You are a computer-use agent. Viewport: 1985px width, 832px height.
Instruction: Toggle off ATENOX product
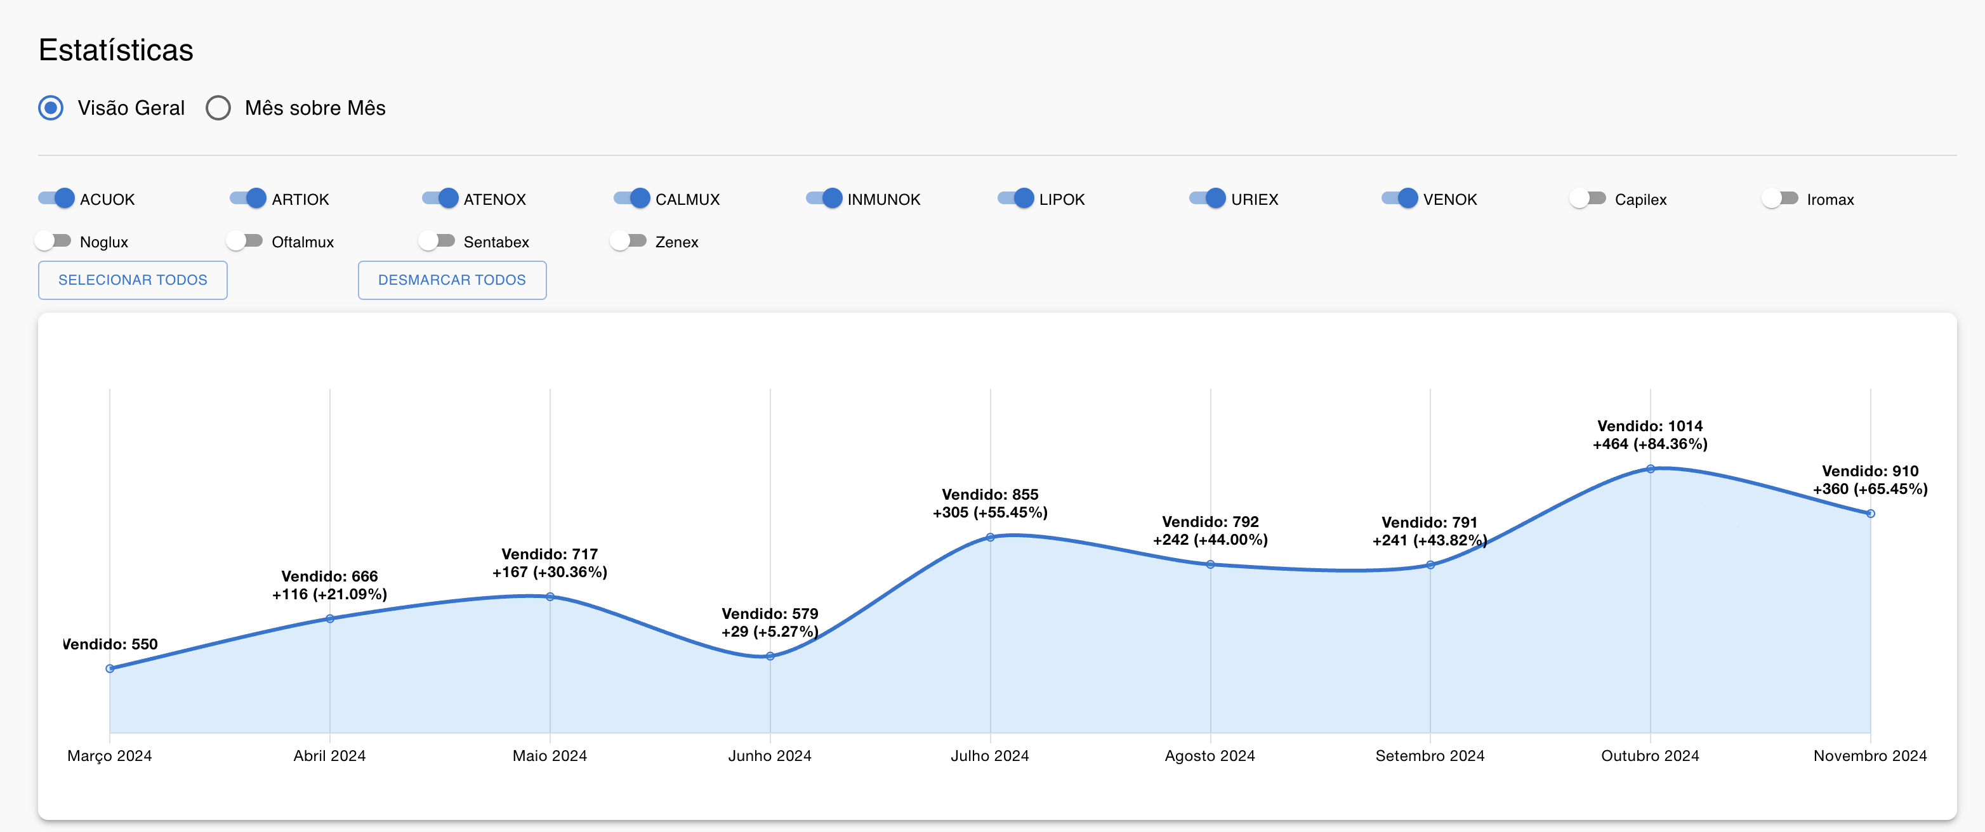click(440, 198)
